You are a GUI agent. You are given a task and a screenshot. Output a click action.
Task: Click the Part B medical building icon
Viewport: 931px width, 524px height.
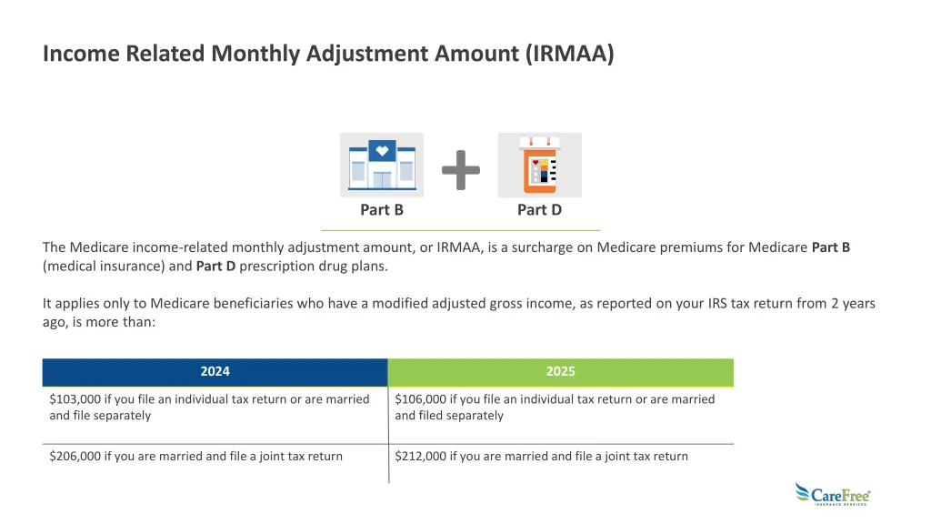(382, 166)
